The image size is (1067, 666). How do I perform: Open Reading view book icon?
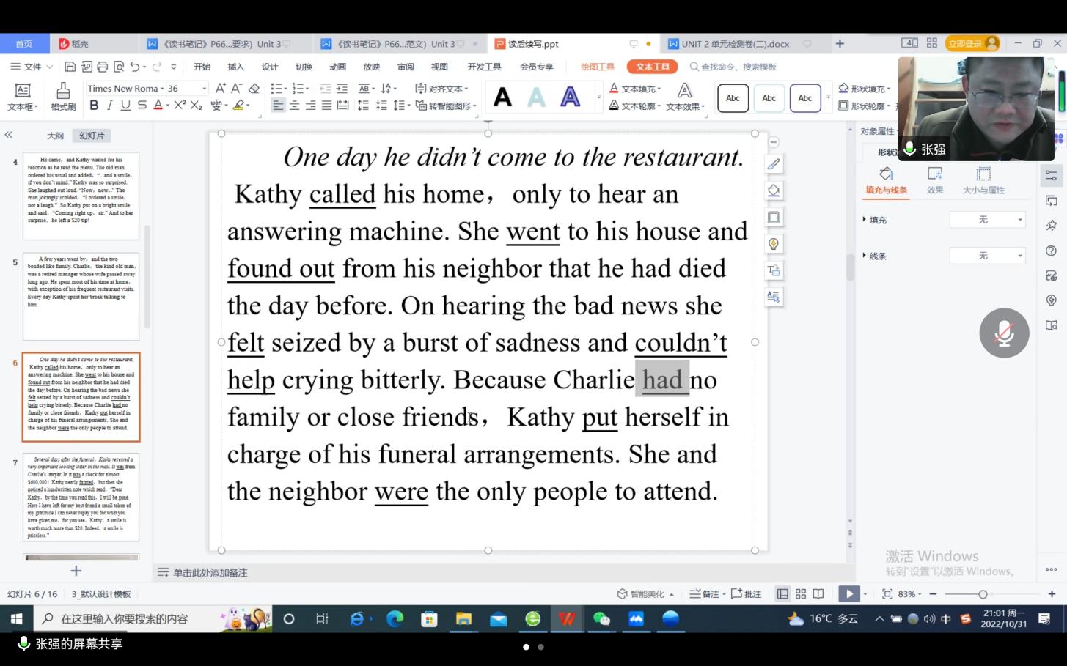pyautogui.click(x=818, y=593)
